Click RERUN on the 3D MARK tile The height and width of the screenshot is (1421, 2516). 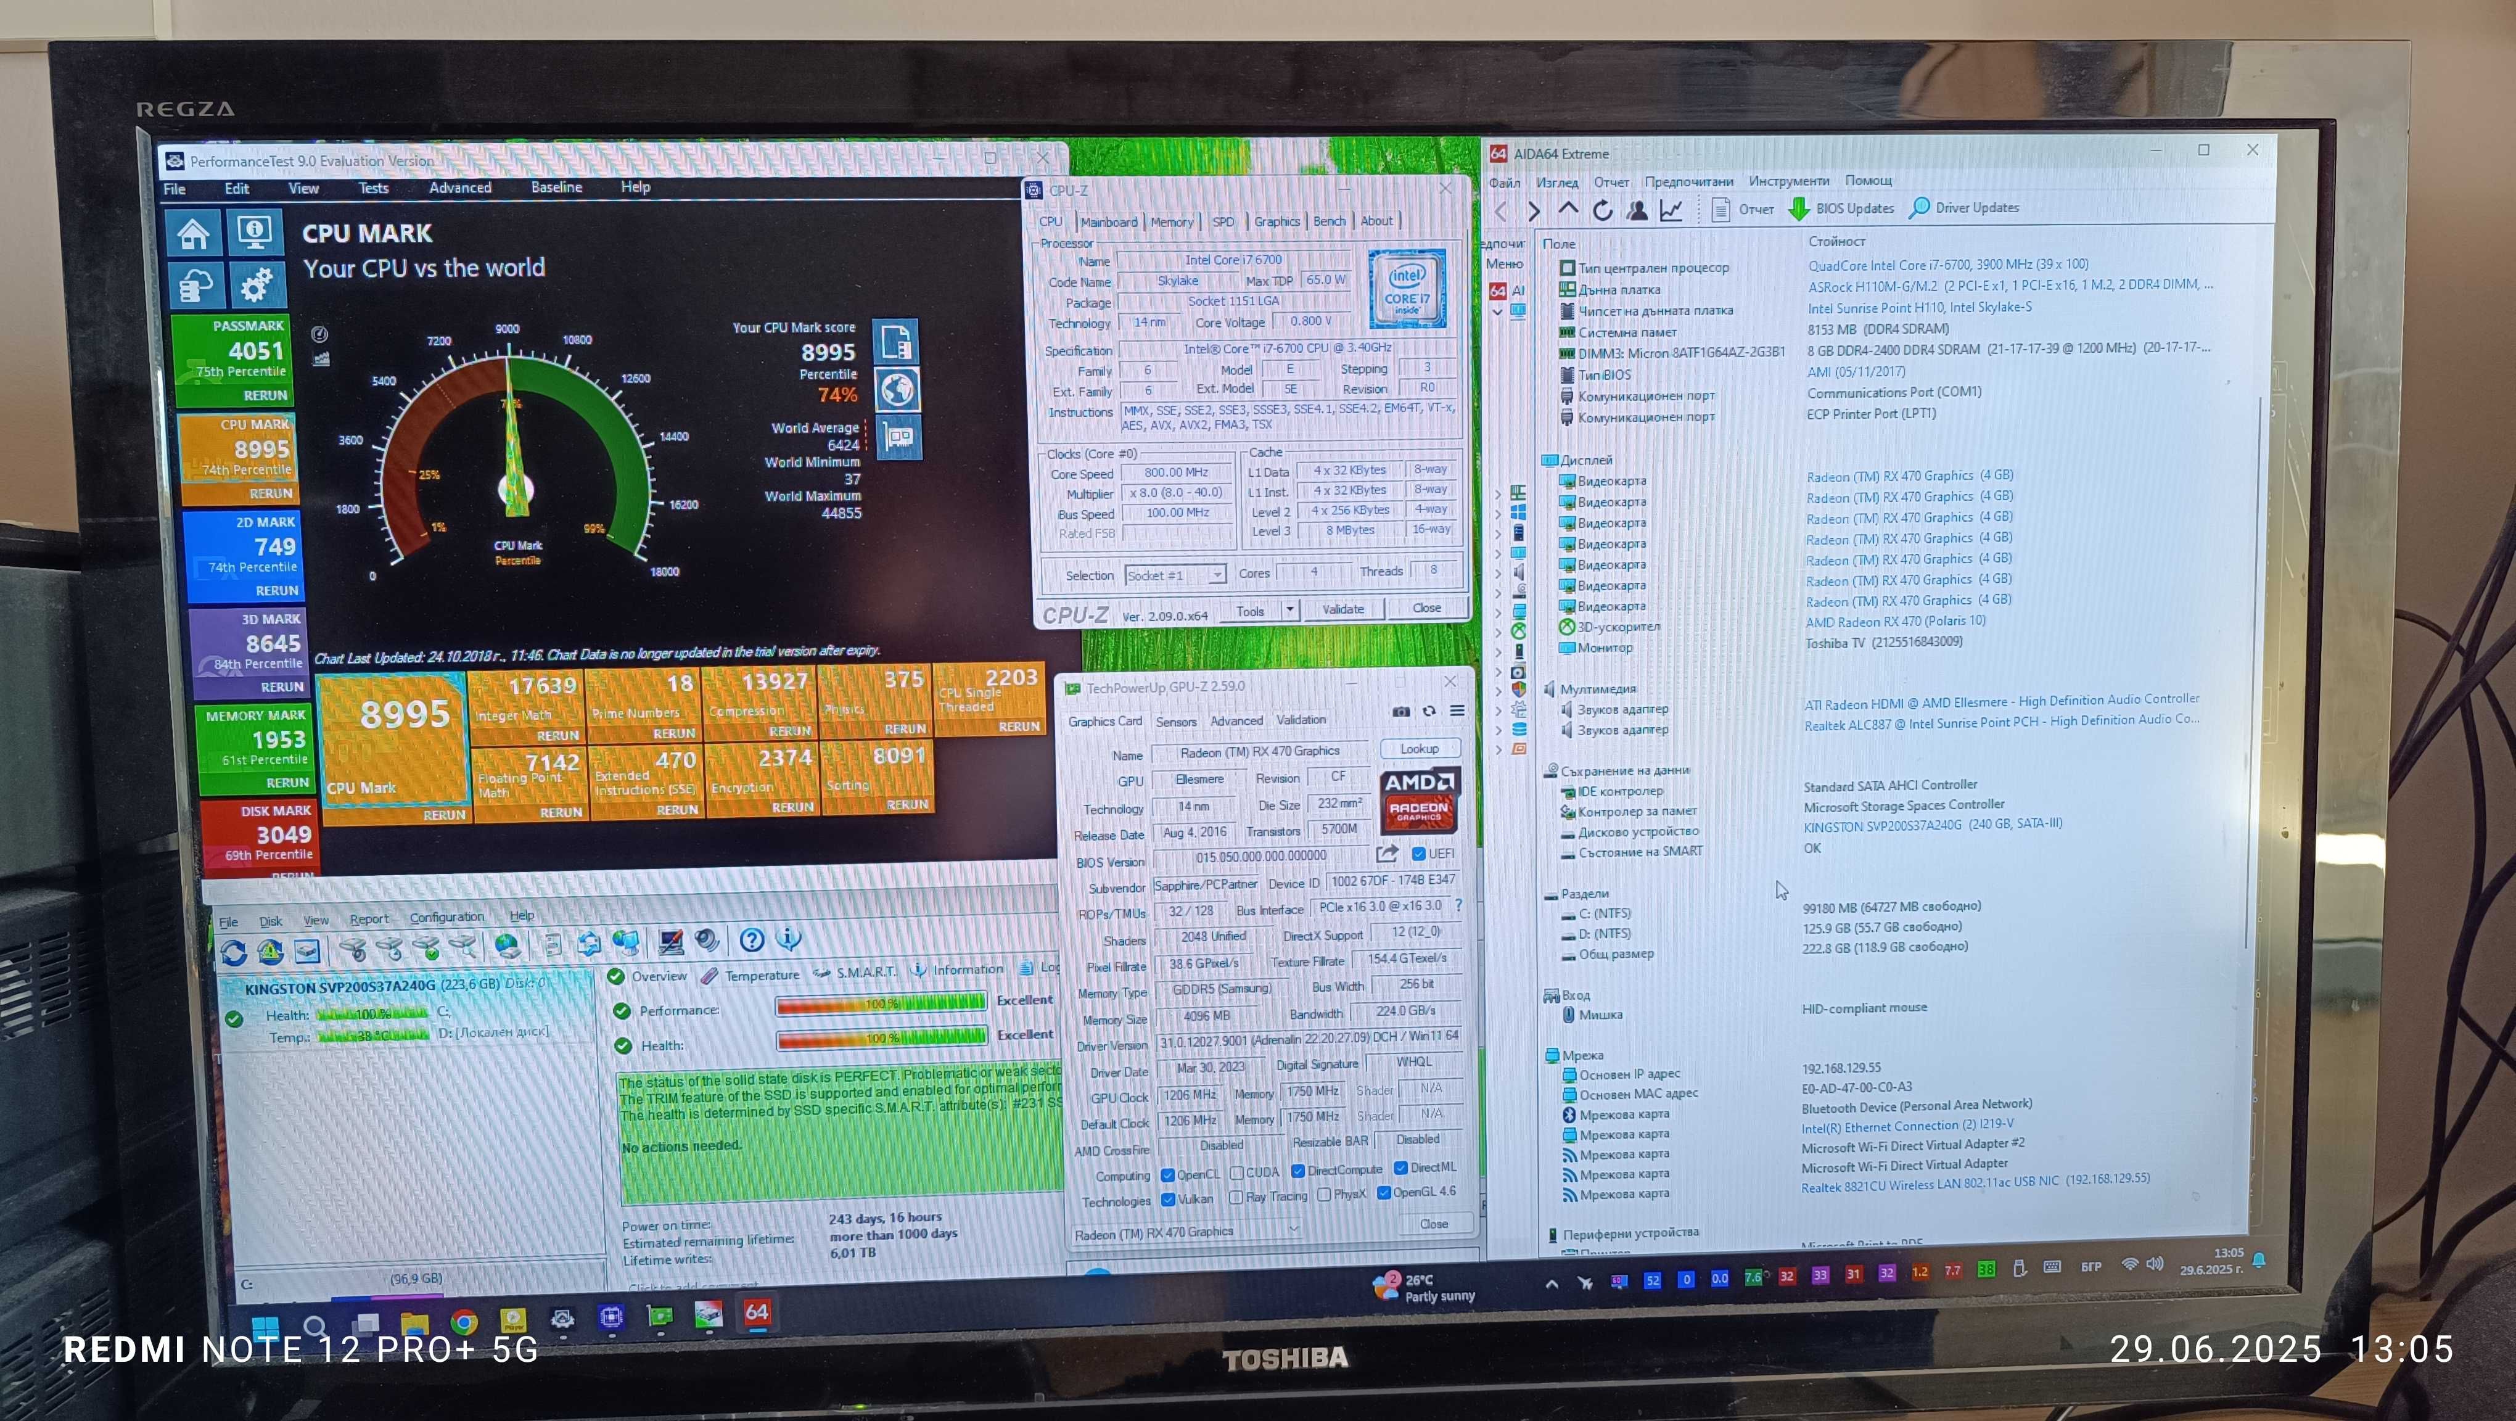coord(281,688)
